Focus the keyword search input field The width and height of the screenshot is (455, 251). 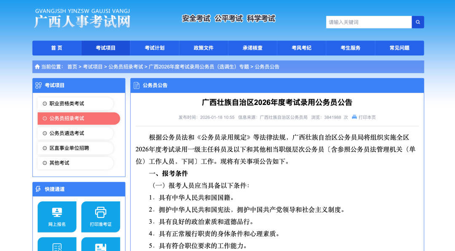tap(369, 22)
